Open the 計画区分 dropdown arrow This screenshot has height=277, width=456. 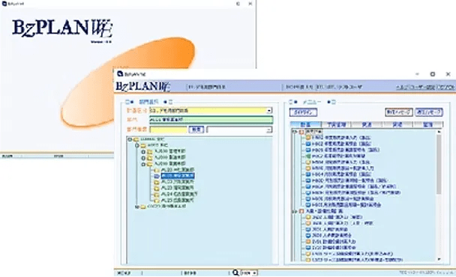point(269,111)
